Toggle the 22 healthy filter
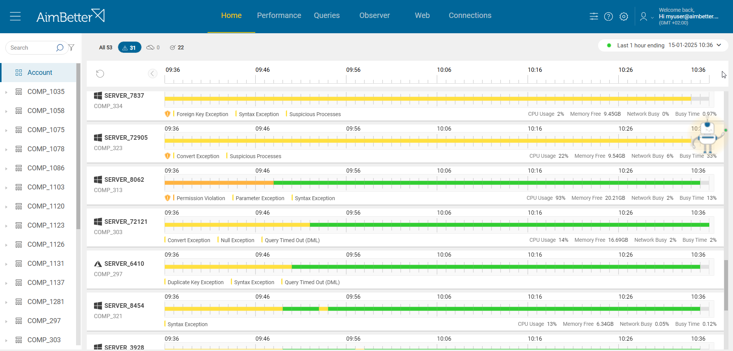 coord(177,47)
